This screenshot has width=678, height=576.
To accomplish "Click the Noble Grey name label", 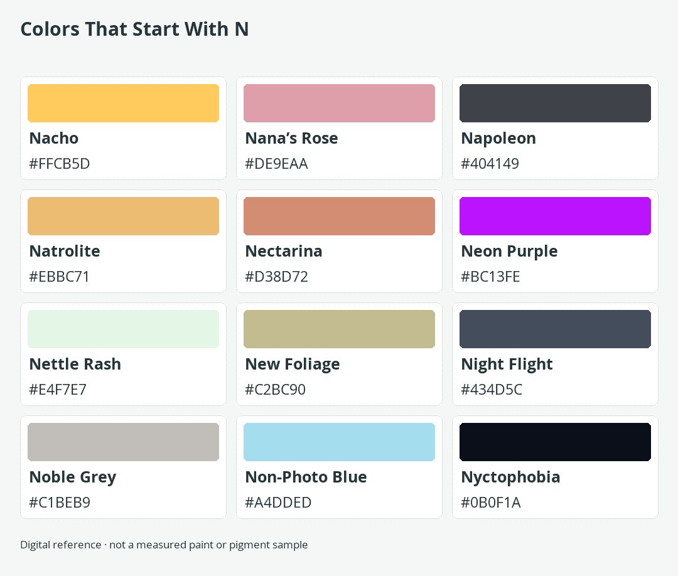I will pos(73,477).
